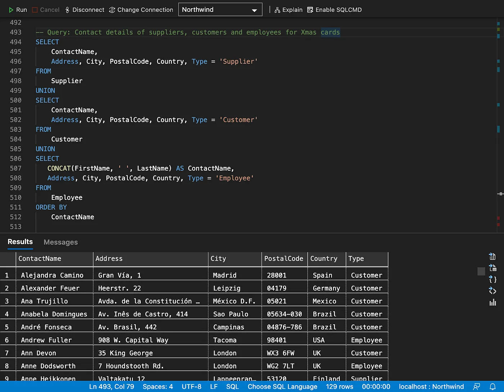Click 'CONCAT' function on line 507
504x392 pixels.
pyautogui.click(x=59, y=168)
